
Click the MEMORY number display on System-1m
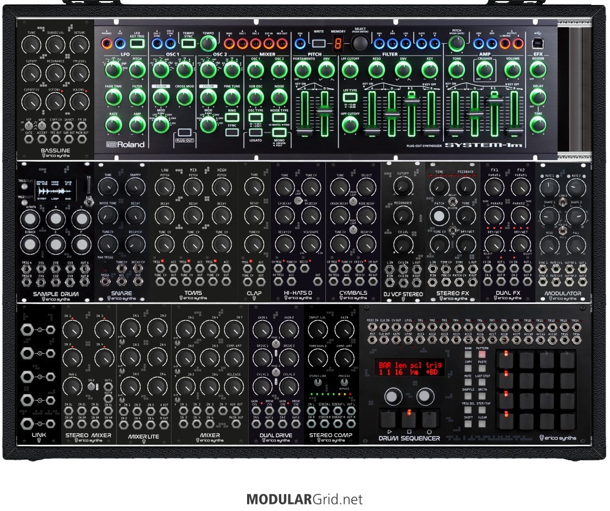click(x=338, y=43)
